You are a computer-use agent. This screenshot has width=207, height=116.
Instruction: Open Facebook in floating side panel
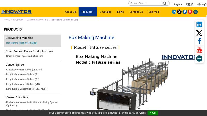199,41
